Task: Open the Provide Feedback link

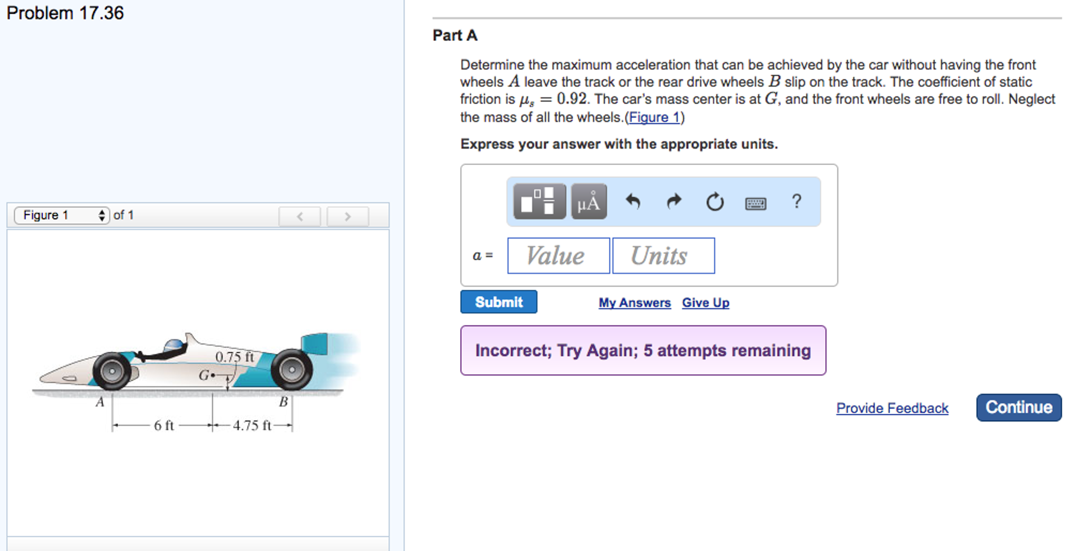Action: point(892,408)
